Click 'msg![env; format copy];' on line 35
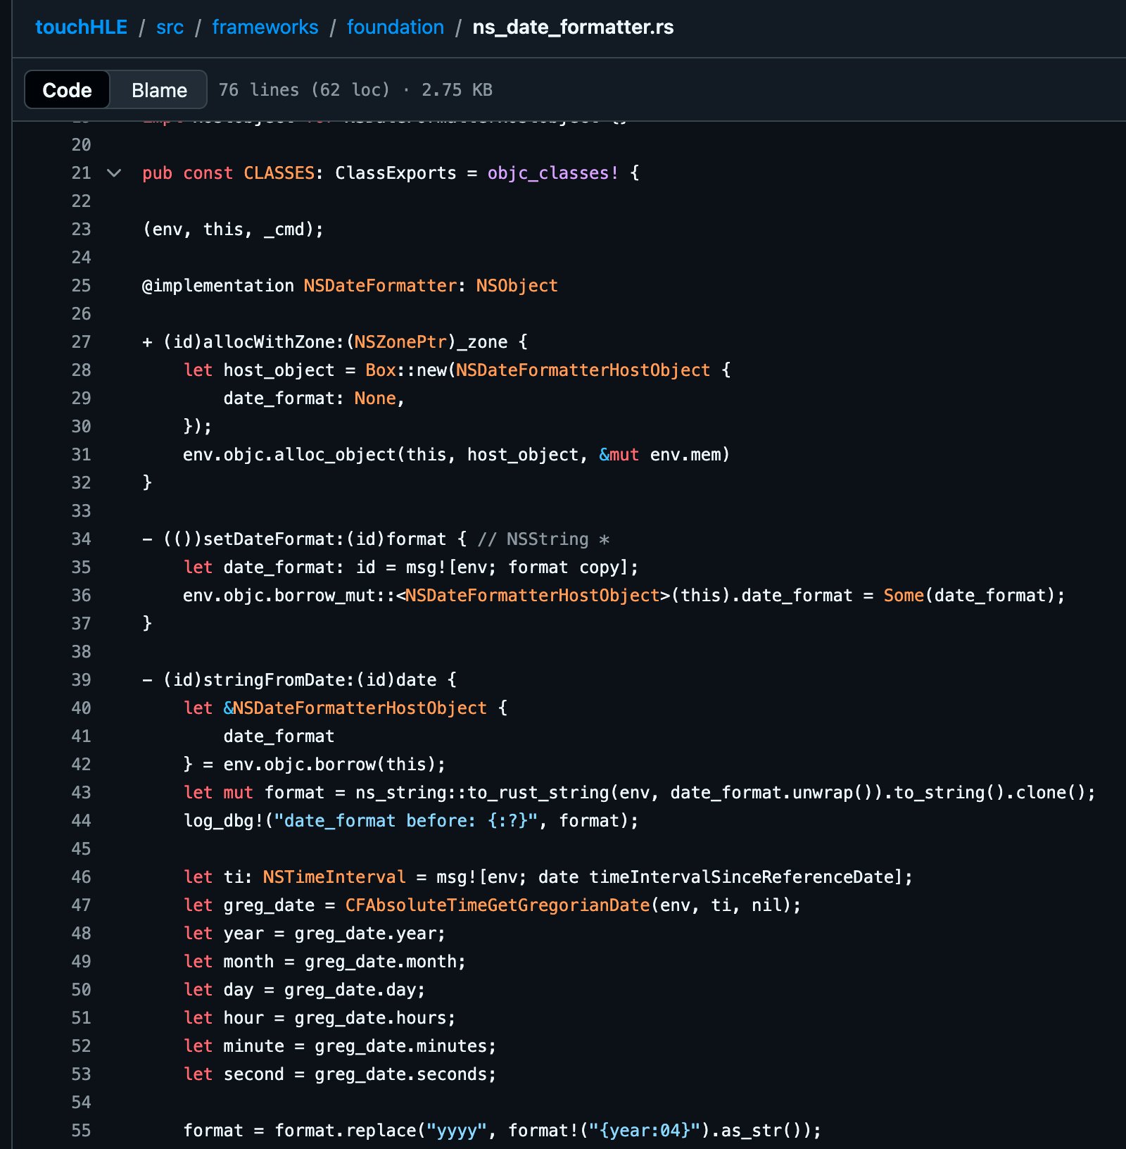The image size is (1126, 1149). tap(522, 567)
